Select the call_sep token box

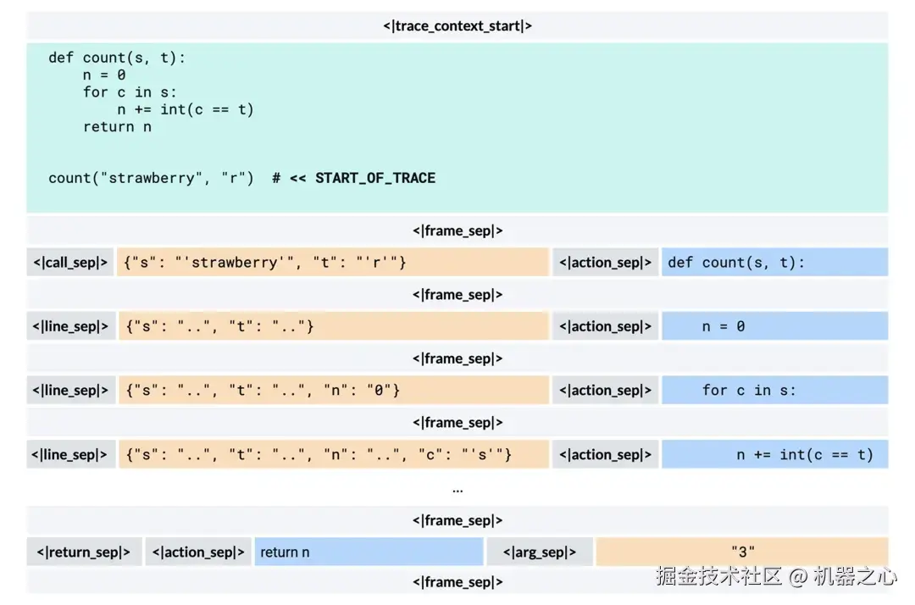(70, 263)
